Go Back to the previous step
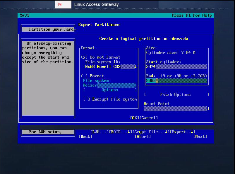Image resolution: width=235 pixels, height=174 pixels. coord(86,137)
